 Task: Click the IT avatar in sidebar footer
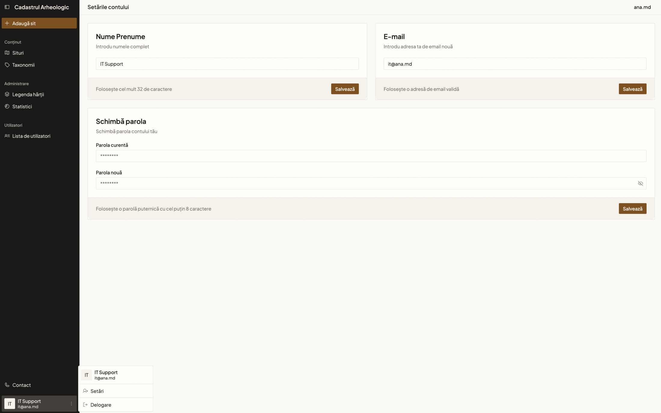10,404
